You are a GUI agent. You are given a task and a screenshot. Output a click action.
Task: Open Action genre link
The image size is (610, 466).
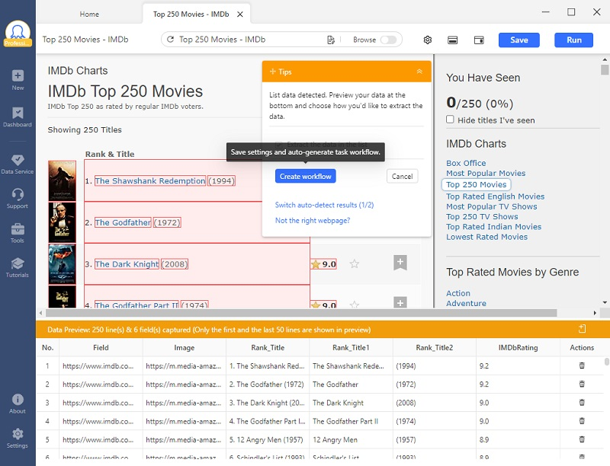458,293
